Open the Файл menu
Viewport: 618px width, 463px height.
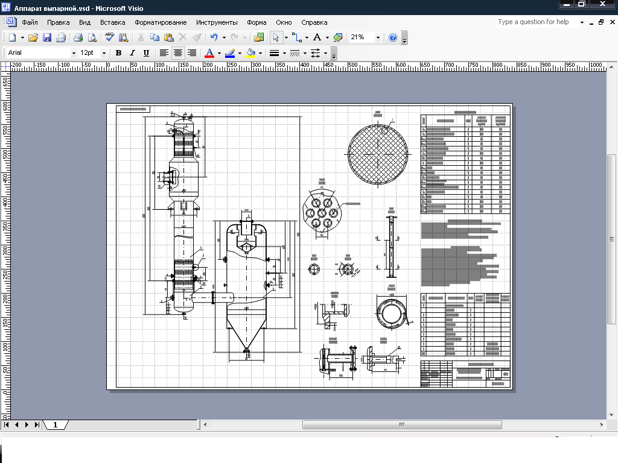(30, 22)
